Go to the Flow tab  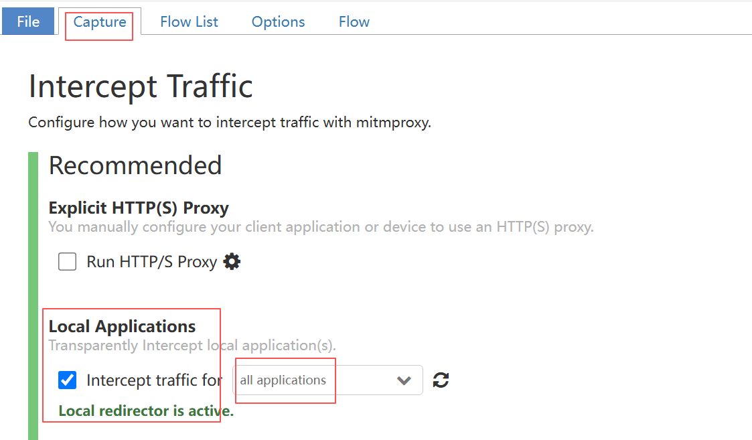point(354,21)
